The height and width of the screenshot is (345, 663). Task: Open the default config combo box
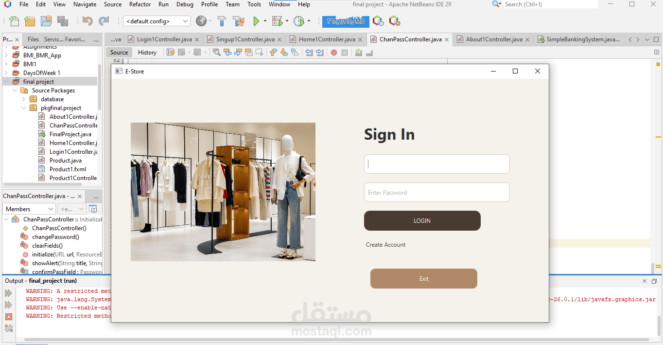click(157, 21)
